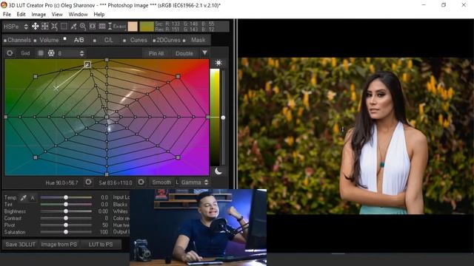Toggle the Exact option in toolbar

coord(119,27)
